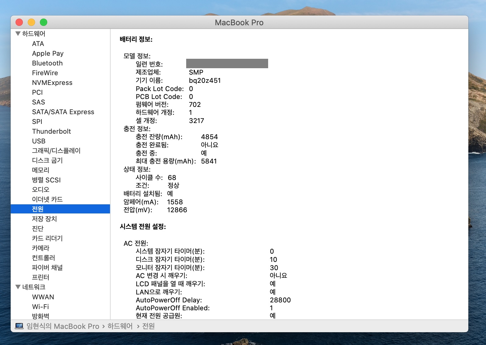
Task: Select Apple Pay in the sidebar
Action: pyautogui.click(x=48, y=53)
